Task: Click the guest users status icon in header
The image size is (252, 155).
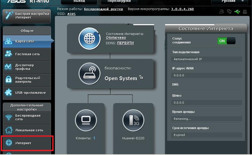Action: (222, 12)
